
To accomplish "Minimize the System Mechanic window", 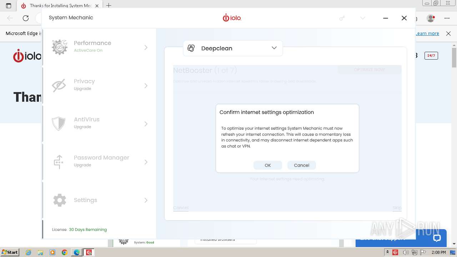I will point(386,18).
